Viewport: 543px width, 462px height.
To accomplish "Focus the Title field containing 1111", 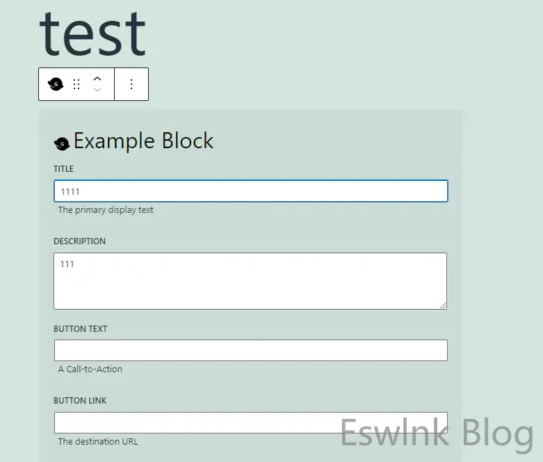I will [x=250, y=191].
